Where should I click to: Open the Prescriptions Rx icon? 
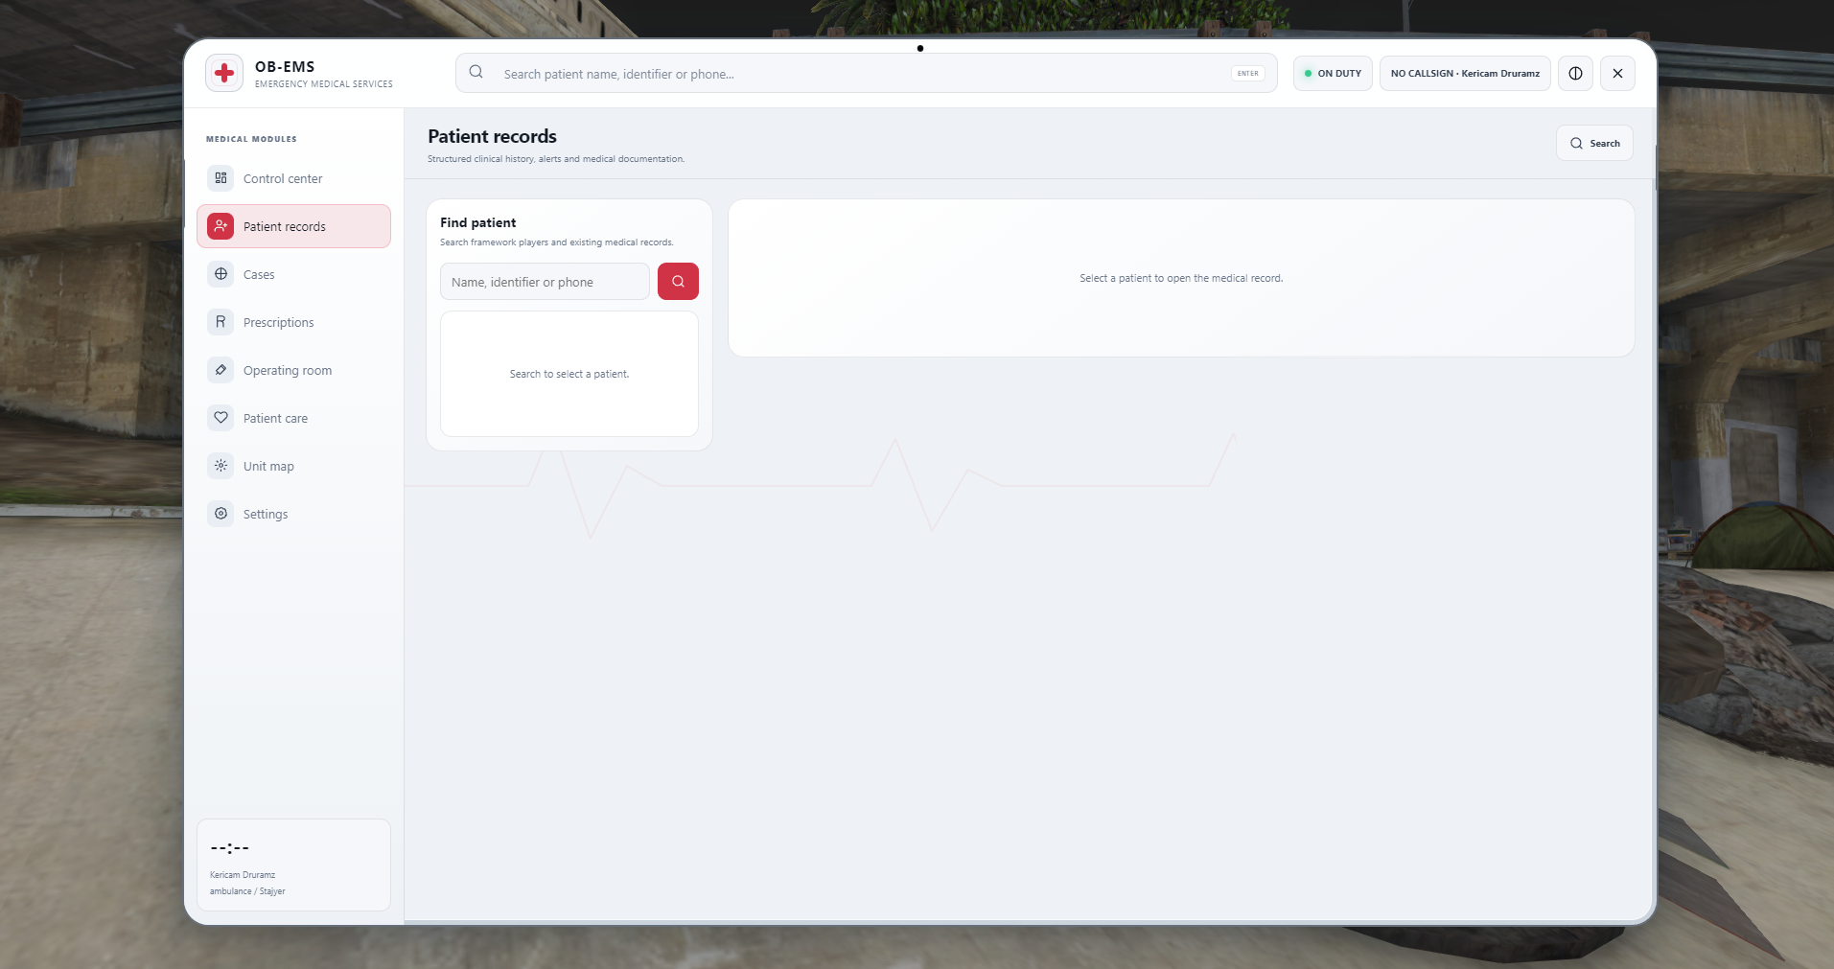[221, 322]
